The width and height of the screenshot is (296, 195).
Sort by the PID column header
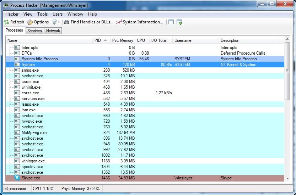[101, 40]
